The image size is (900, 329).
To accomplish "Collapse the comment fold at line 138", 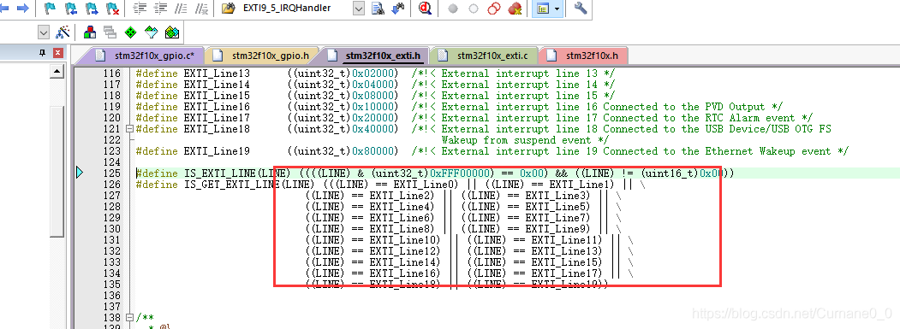I will click(129, 317).
